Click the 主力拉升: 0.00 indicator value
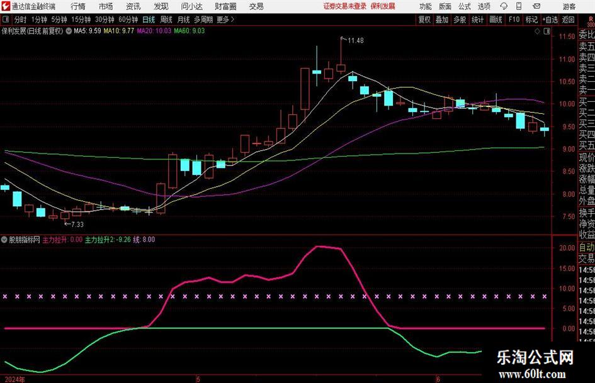This screenshot has height=383, width=595. click(x=62, y=240)
